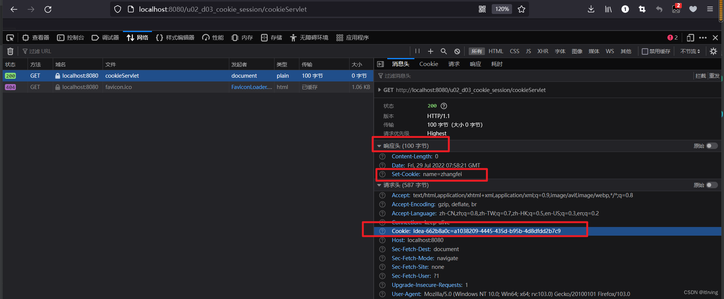Open the Firefox hamburger menu
Viewport: 724px width, 299px height.
click(x=710, y=9)
